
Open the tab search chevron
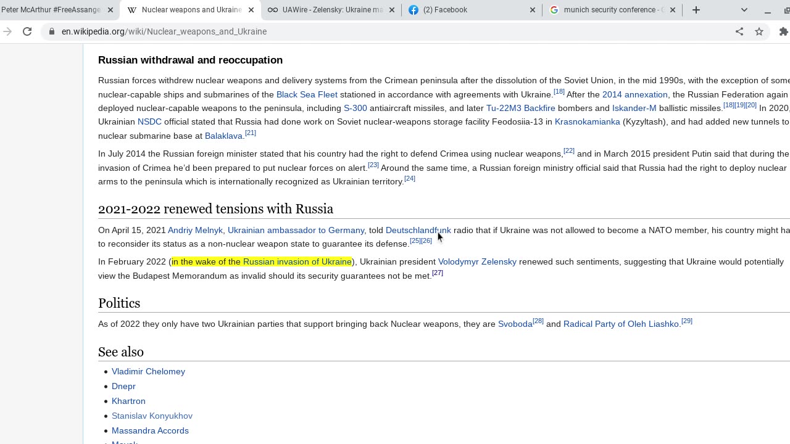[744, 10]
